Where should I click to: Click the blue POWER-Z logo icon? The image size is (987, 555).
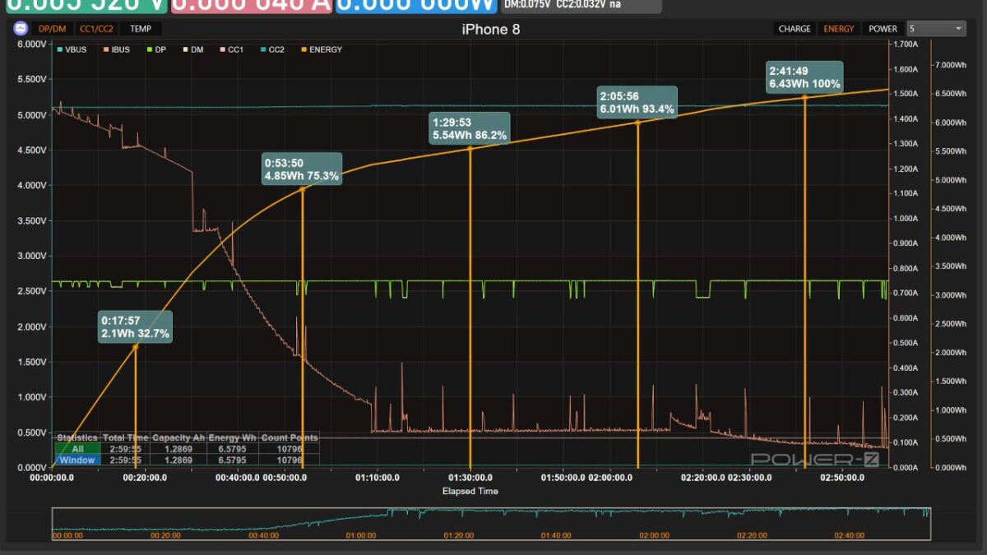coord(21,29)
